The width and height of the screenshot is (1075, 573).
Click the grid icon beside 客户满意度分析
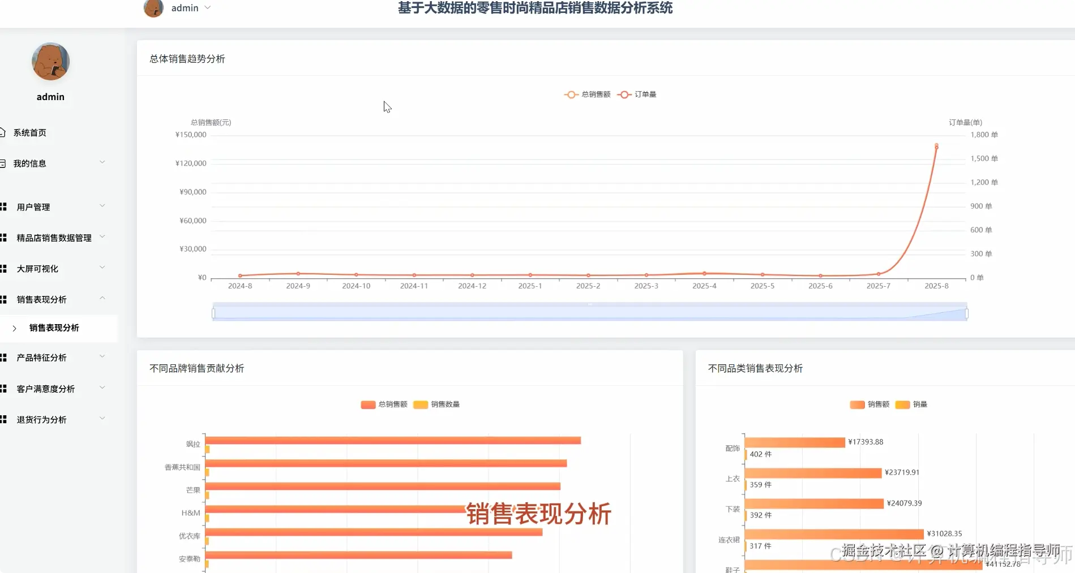tap(3, 389)
